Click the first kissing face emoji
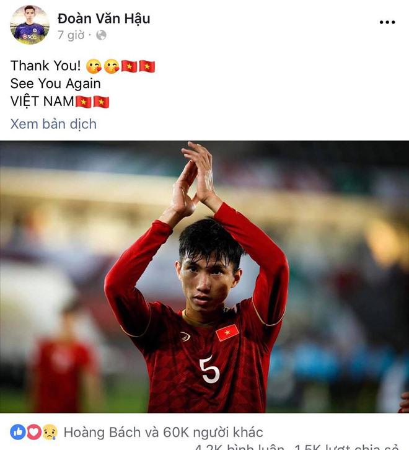Viewport: 409px width, 450px height. pyautogui.click(x=94, y=66)
